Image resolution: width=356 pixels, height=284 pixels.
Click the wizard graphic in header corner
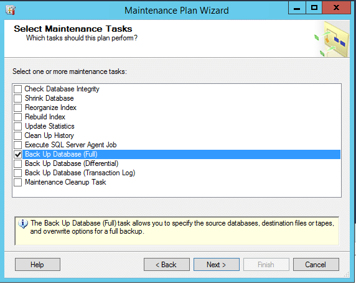click(x=332, y=39)
